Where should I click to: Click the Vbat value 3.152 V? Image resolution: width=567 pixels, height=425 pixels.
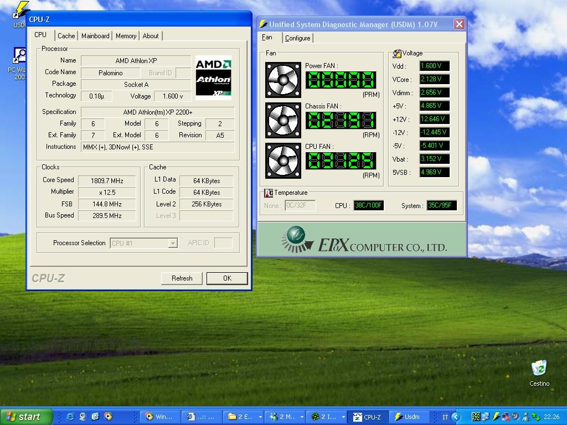click(x=434, y=159)
